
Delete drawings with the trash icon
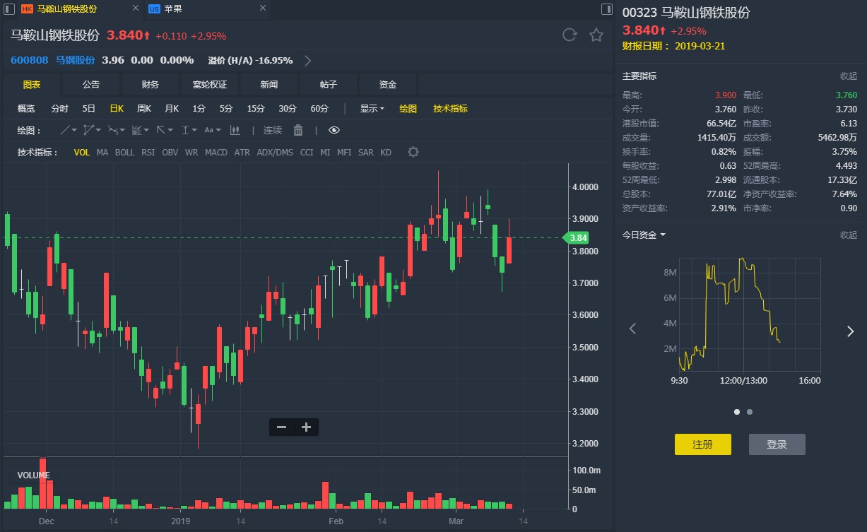coord(298,130)
